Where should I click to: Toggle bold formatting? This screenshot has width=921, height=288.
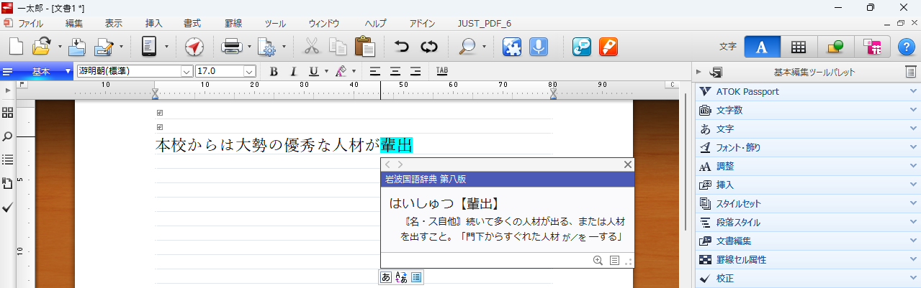point(274,71)
